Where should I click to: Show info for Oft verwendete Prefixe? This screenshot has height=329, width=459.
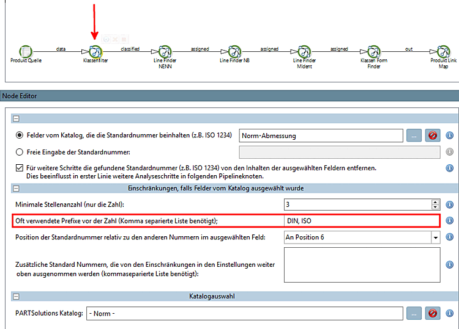pyautogui.click(x=450, y=221)
